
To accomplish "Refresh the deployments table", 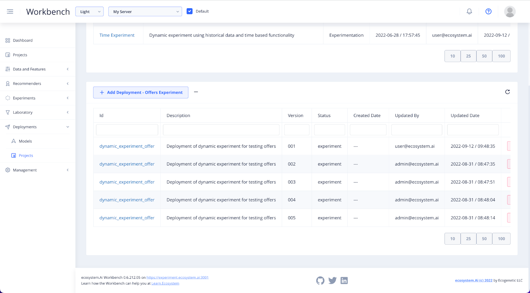I will (x=507, y=92).
